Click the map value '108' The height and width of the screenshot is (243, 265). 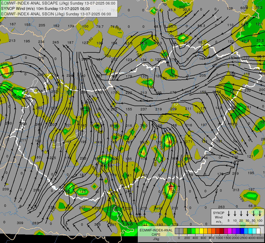[230, 8]
